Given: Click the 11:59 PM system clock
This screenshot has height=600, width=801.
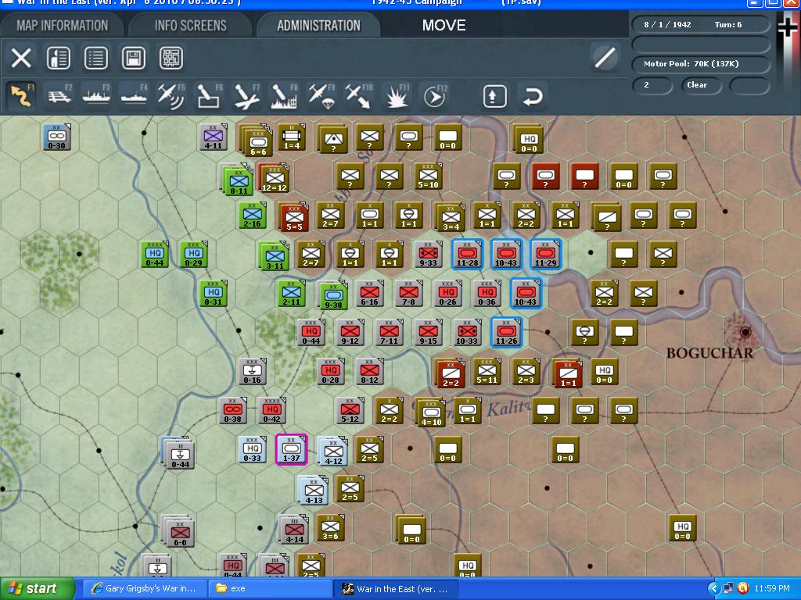Looking at the screenshot, I should (x=772, y=589).
